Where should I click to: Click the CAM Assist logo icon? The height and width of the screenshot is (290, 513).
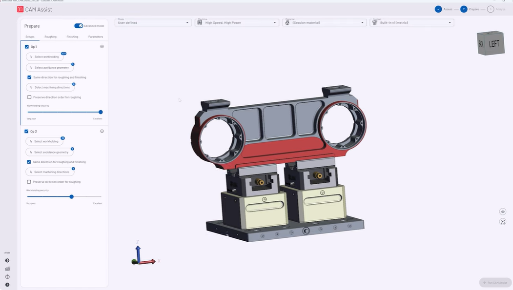pos(21,9)
